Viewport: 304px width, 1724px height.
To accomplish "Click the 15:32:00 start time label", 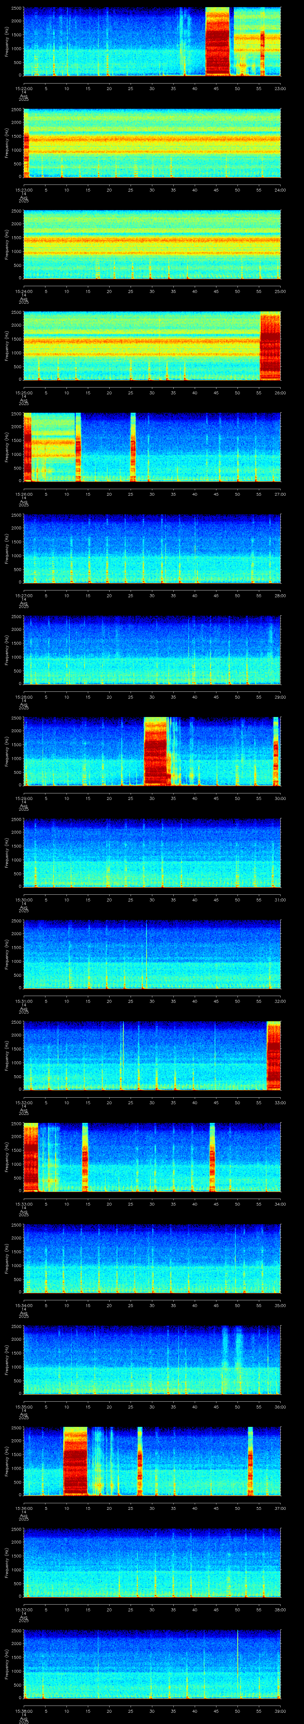I will point(23,1102).
